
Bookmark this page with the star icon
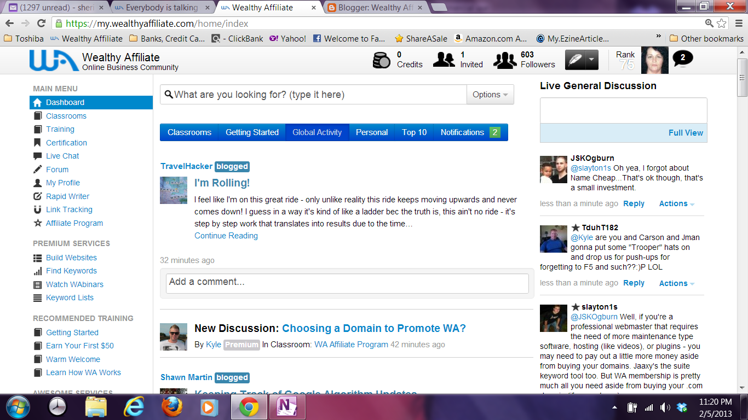coord(722,24)
